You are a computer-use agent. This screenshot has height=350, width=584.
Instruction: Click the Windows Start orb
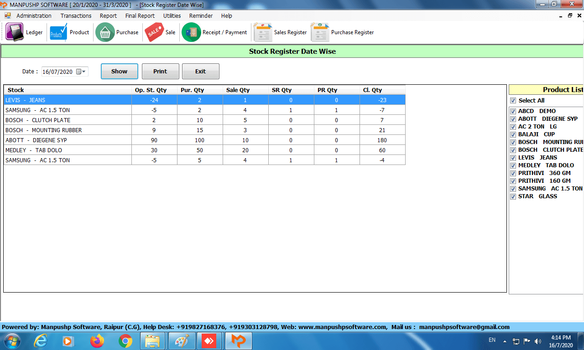coord(11,341)
